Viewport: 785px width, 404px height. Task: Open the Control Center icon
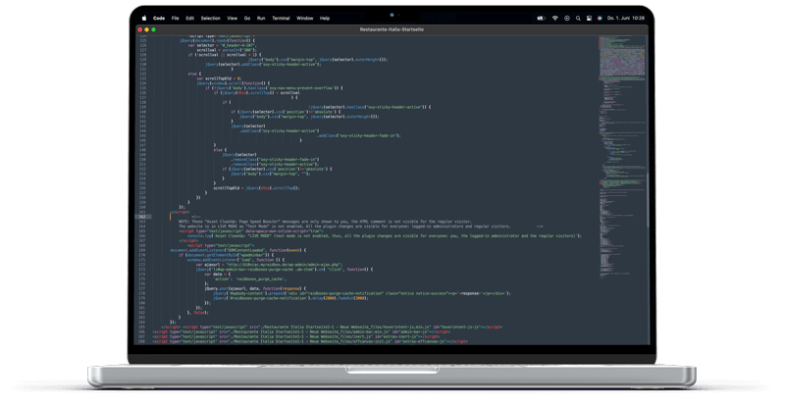(590, 18)
